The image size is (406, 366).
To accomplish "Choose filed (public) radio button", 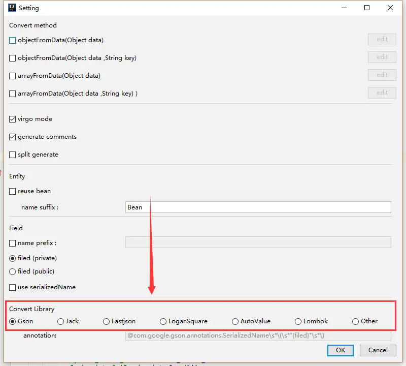I will click(12, 271).
